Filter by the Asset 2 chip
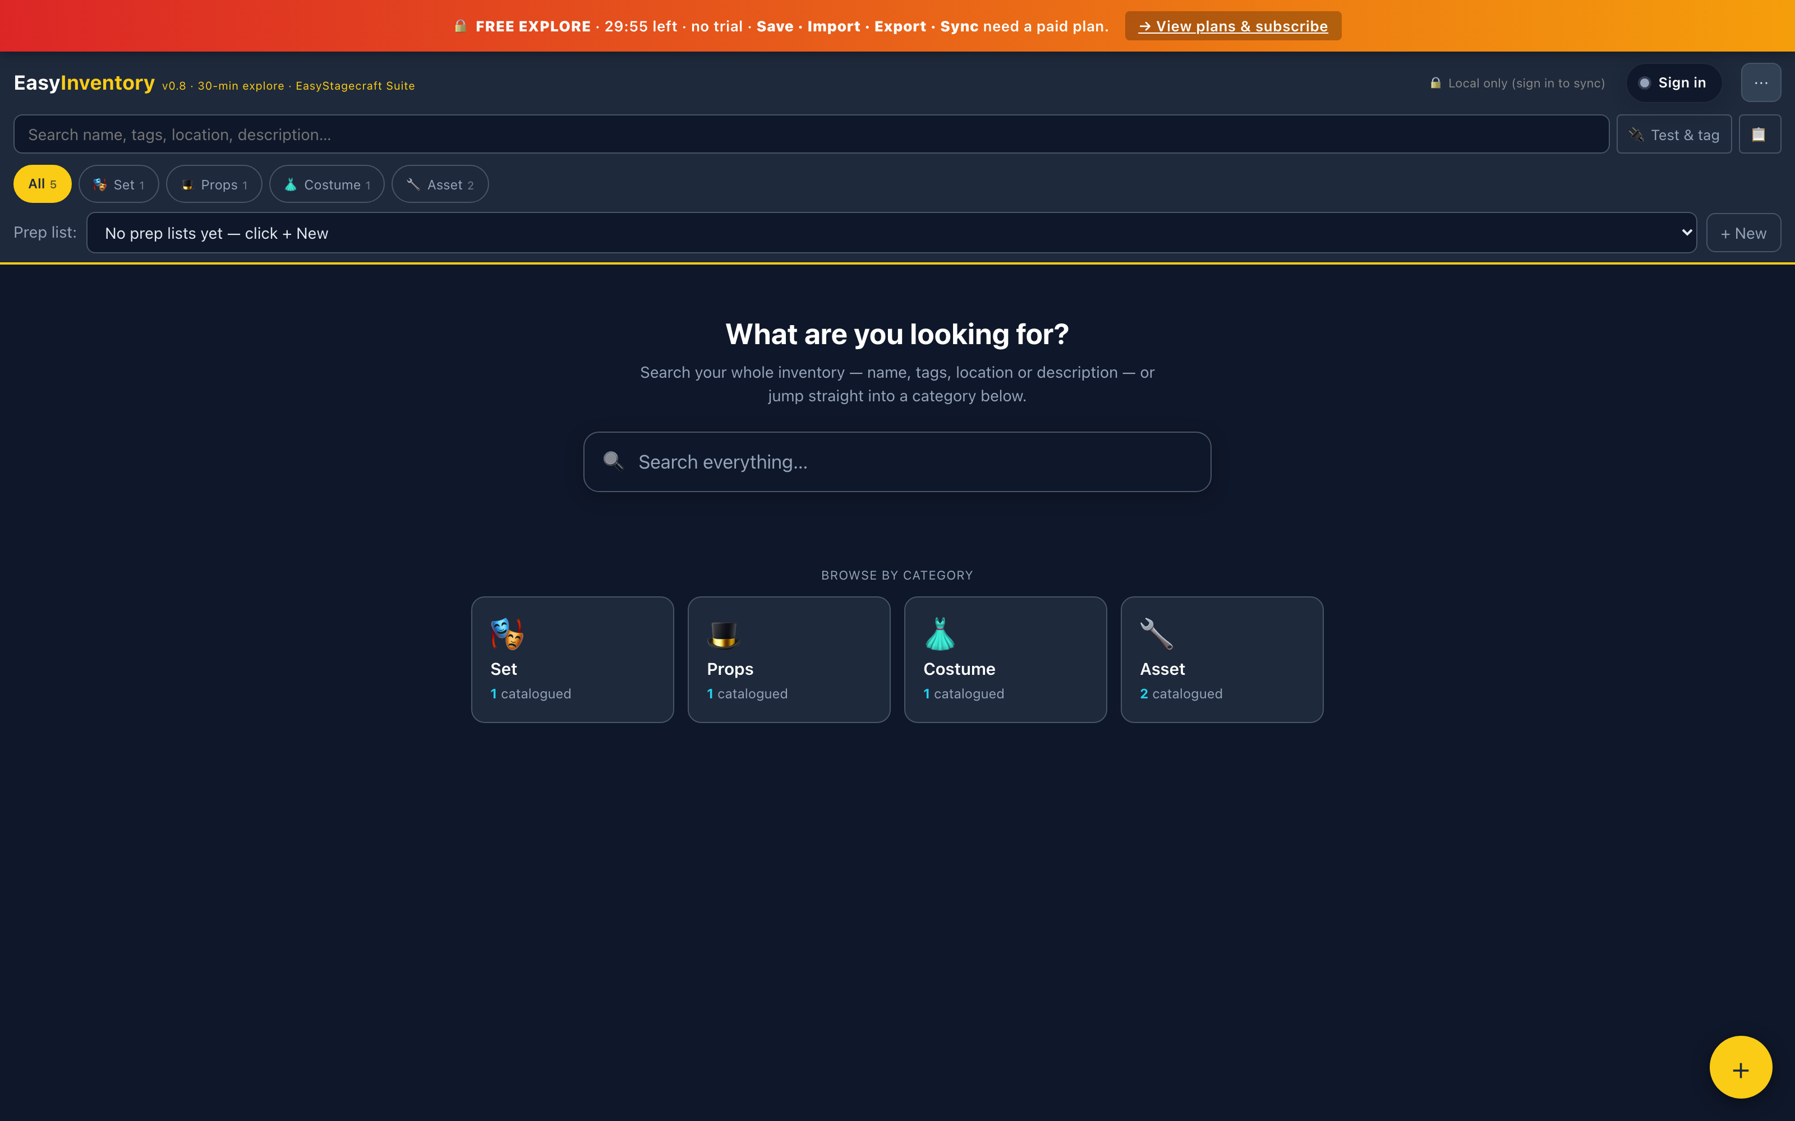1795x1121 pixels. (x=440, y=184)
